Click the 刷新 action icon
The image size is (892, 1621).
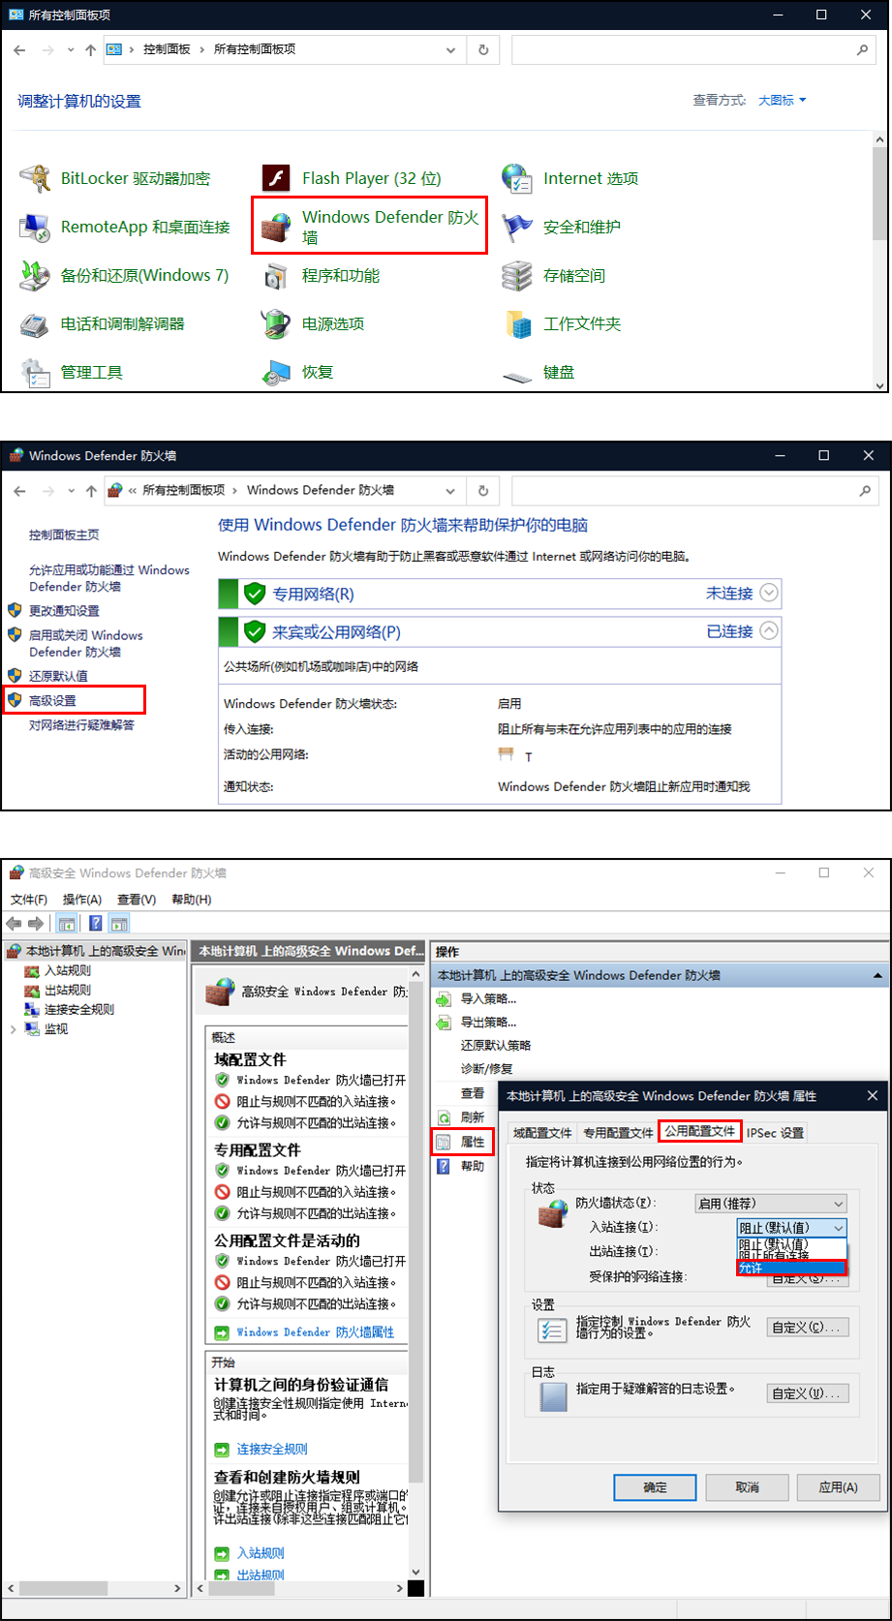[x=445, y=1117]
